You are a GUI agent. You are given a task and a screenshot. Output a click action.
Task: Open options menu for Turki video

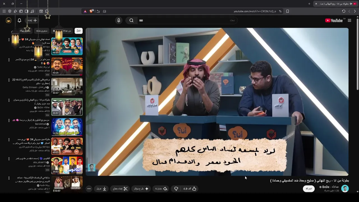[9, 60]
